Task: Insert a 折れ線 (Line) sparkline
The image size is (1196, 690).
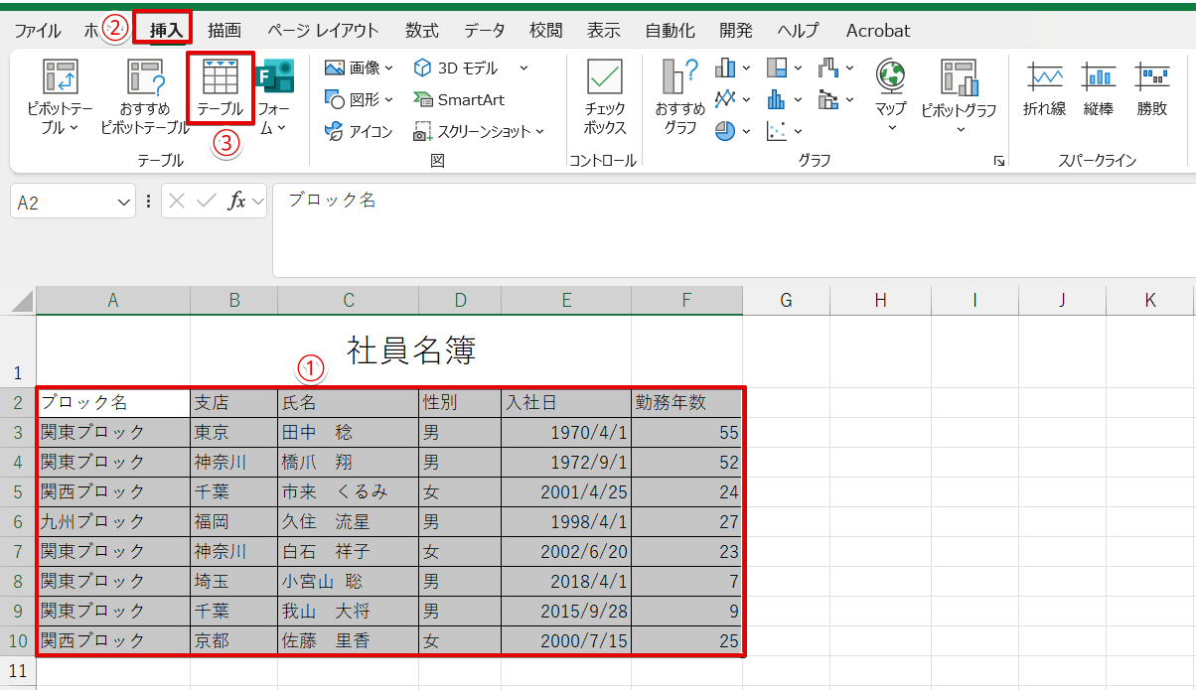Action: pos(1045,90)
